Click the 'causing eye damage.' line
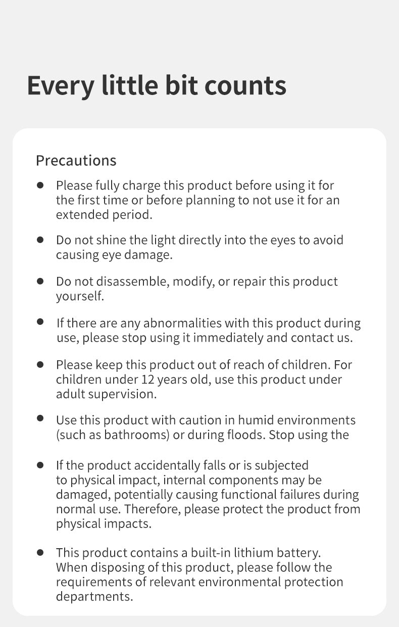 point(114,255)
